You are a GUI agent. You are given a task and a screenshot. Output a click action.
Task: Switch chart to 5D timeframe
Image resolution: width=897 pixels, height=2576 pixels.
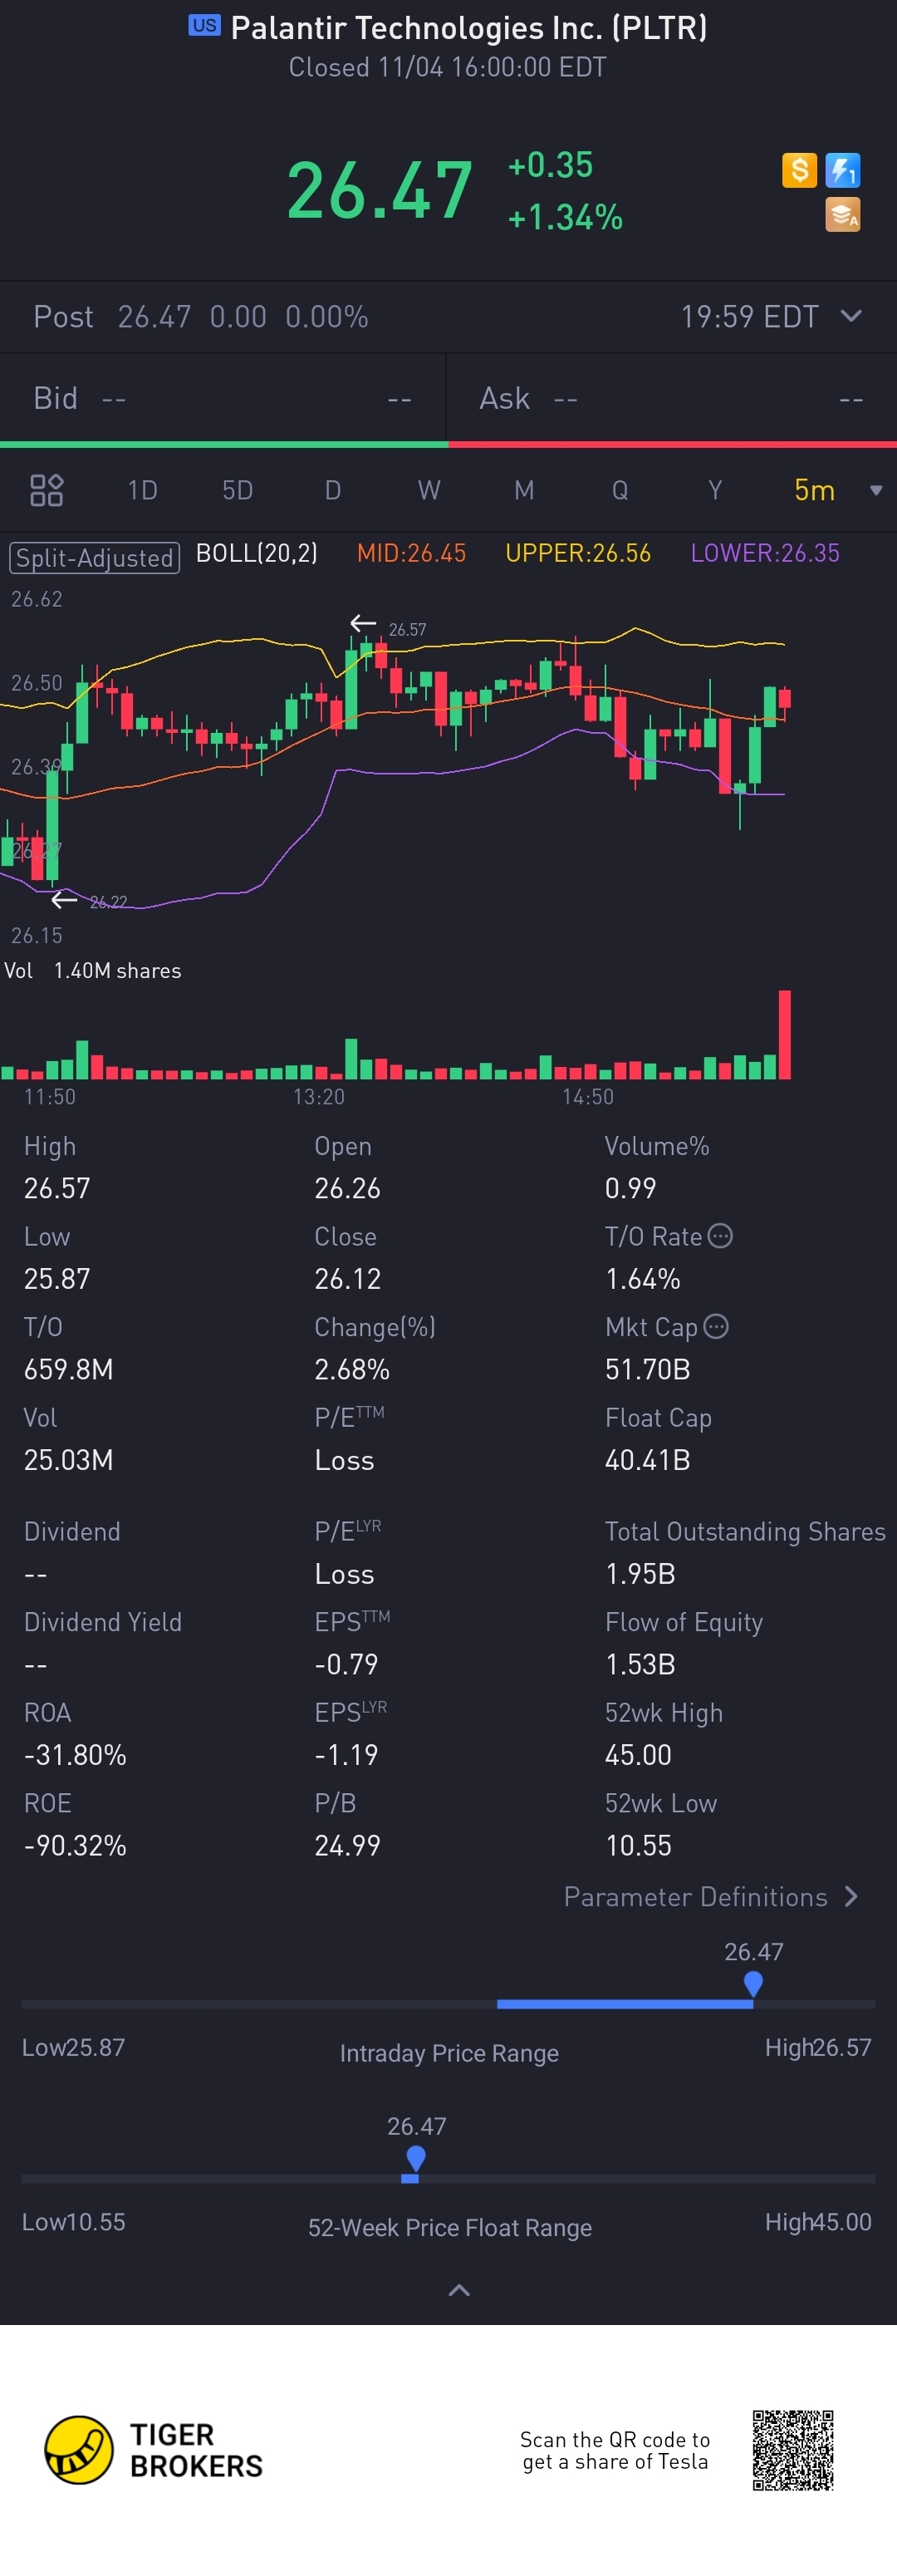pos(237,490)
